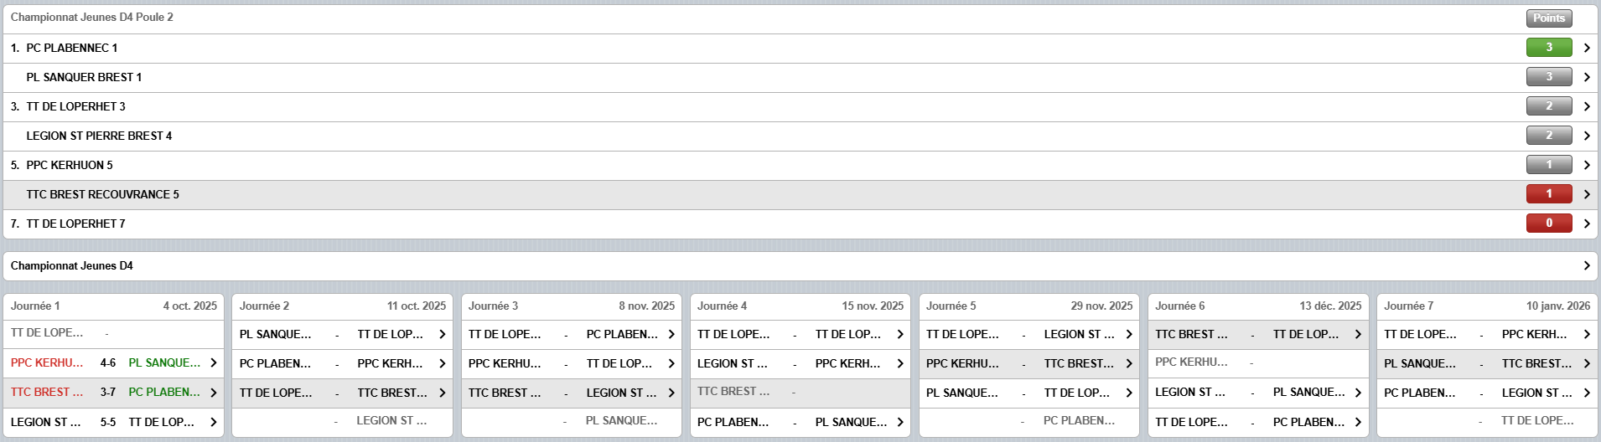Image resolution: width=1601 pixels, height=442 pixels.
Task: Click the Points column header button
Action: (x=1548, y=18)
